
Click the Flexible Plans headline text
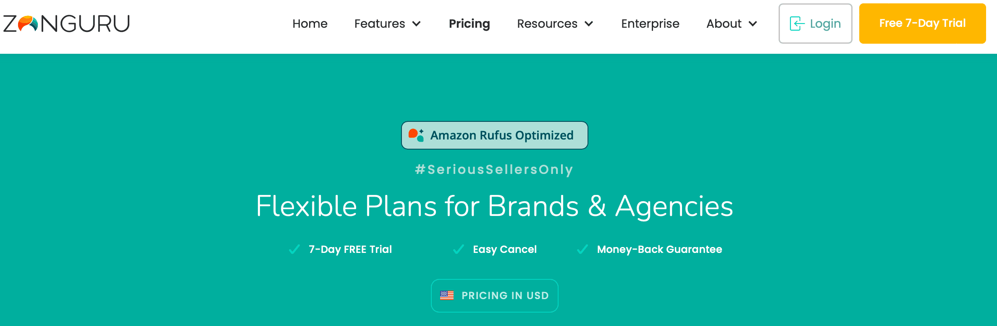[494, 206]
